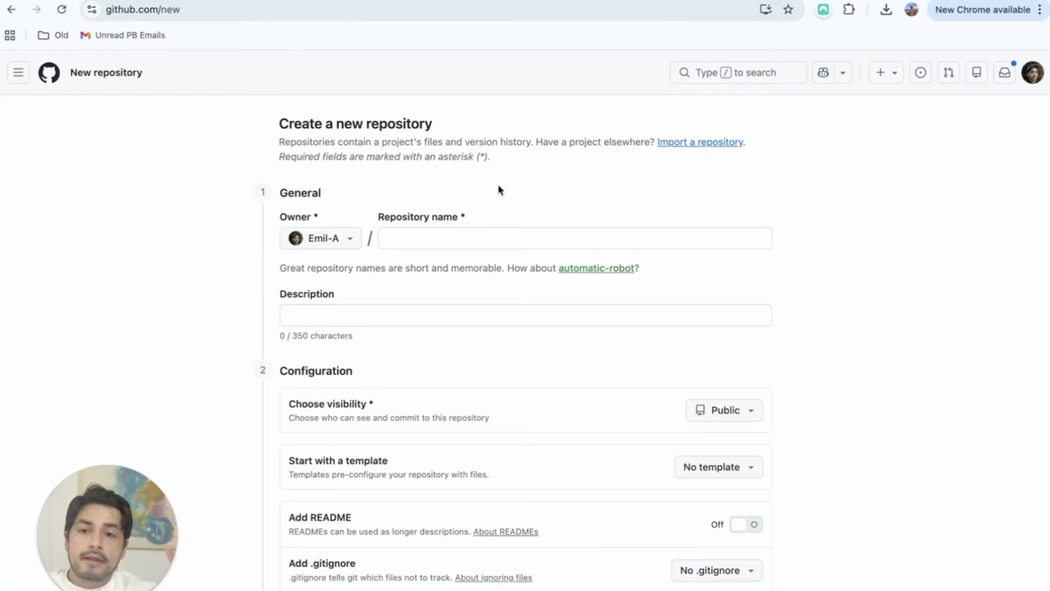
Task: Open the No .gitignore dropdown
Action: (717, 571)
